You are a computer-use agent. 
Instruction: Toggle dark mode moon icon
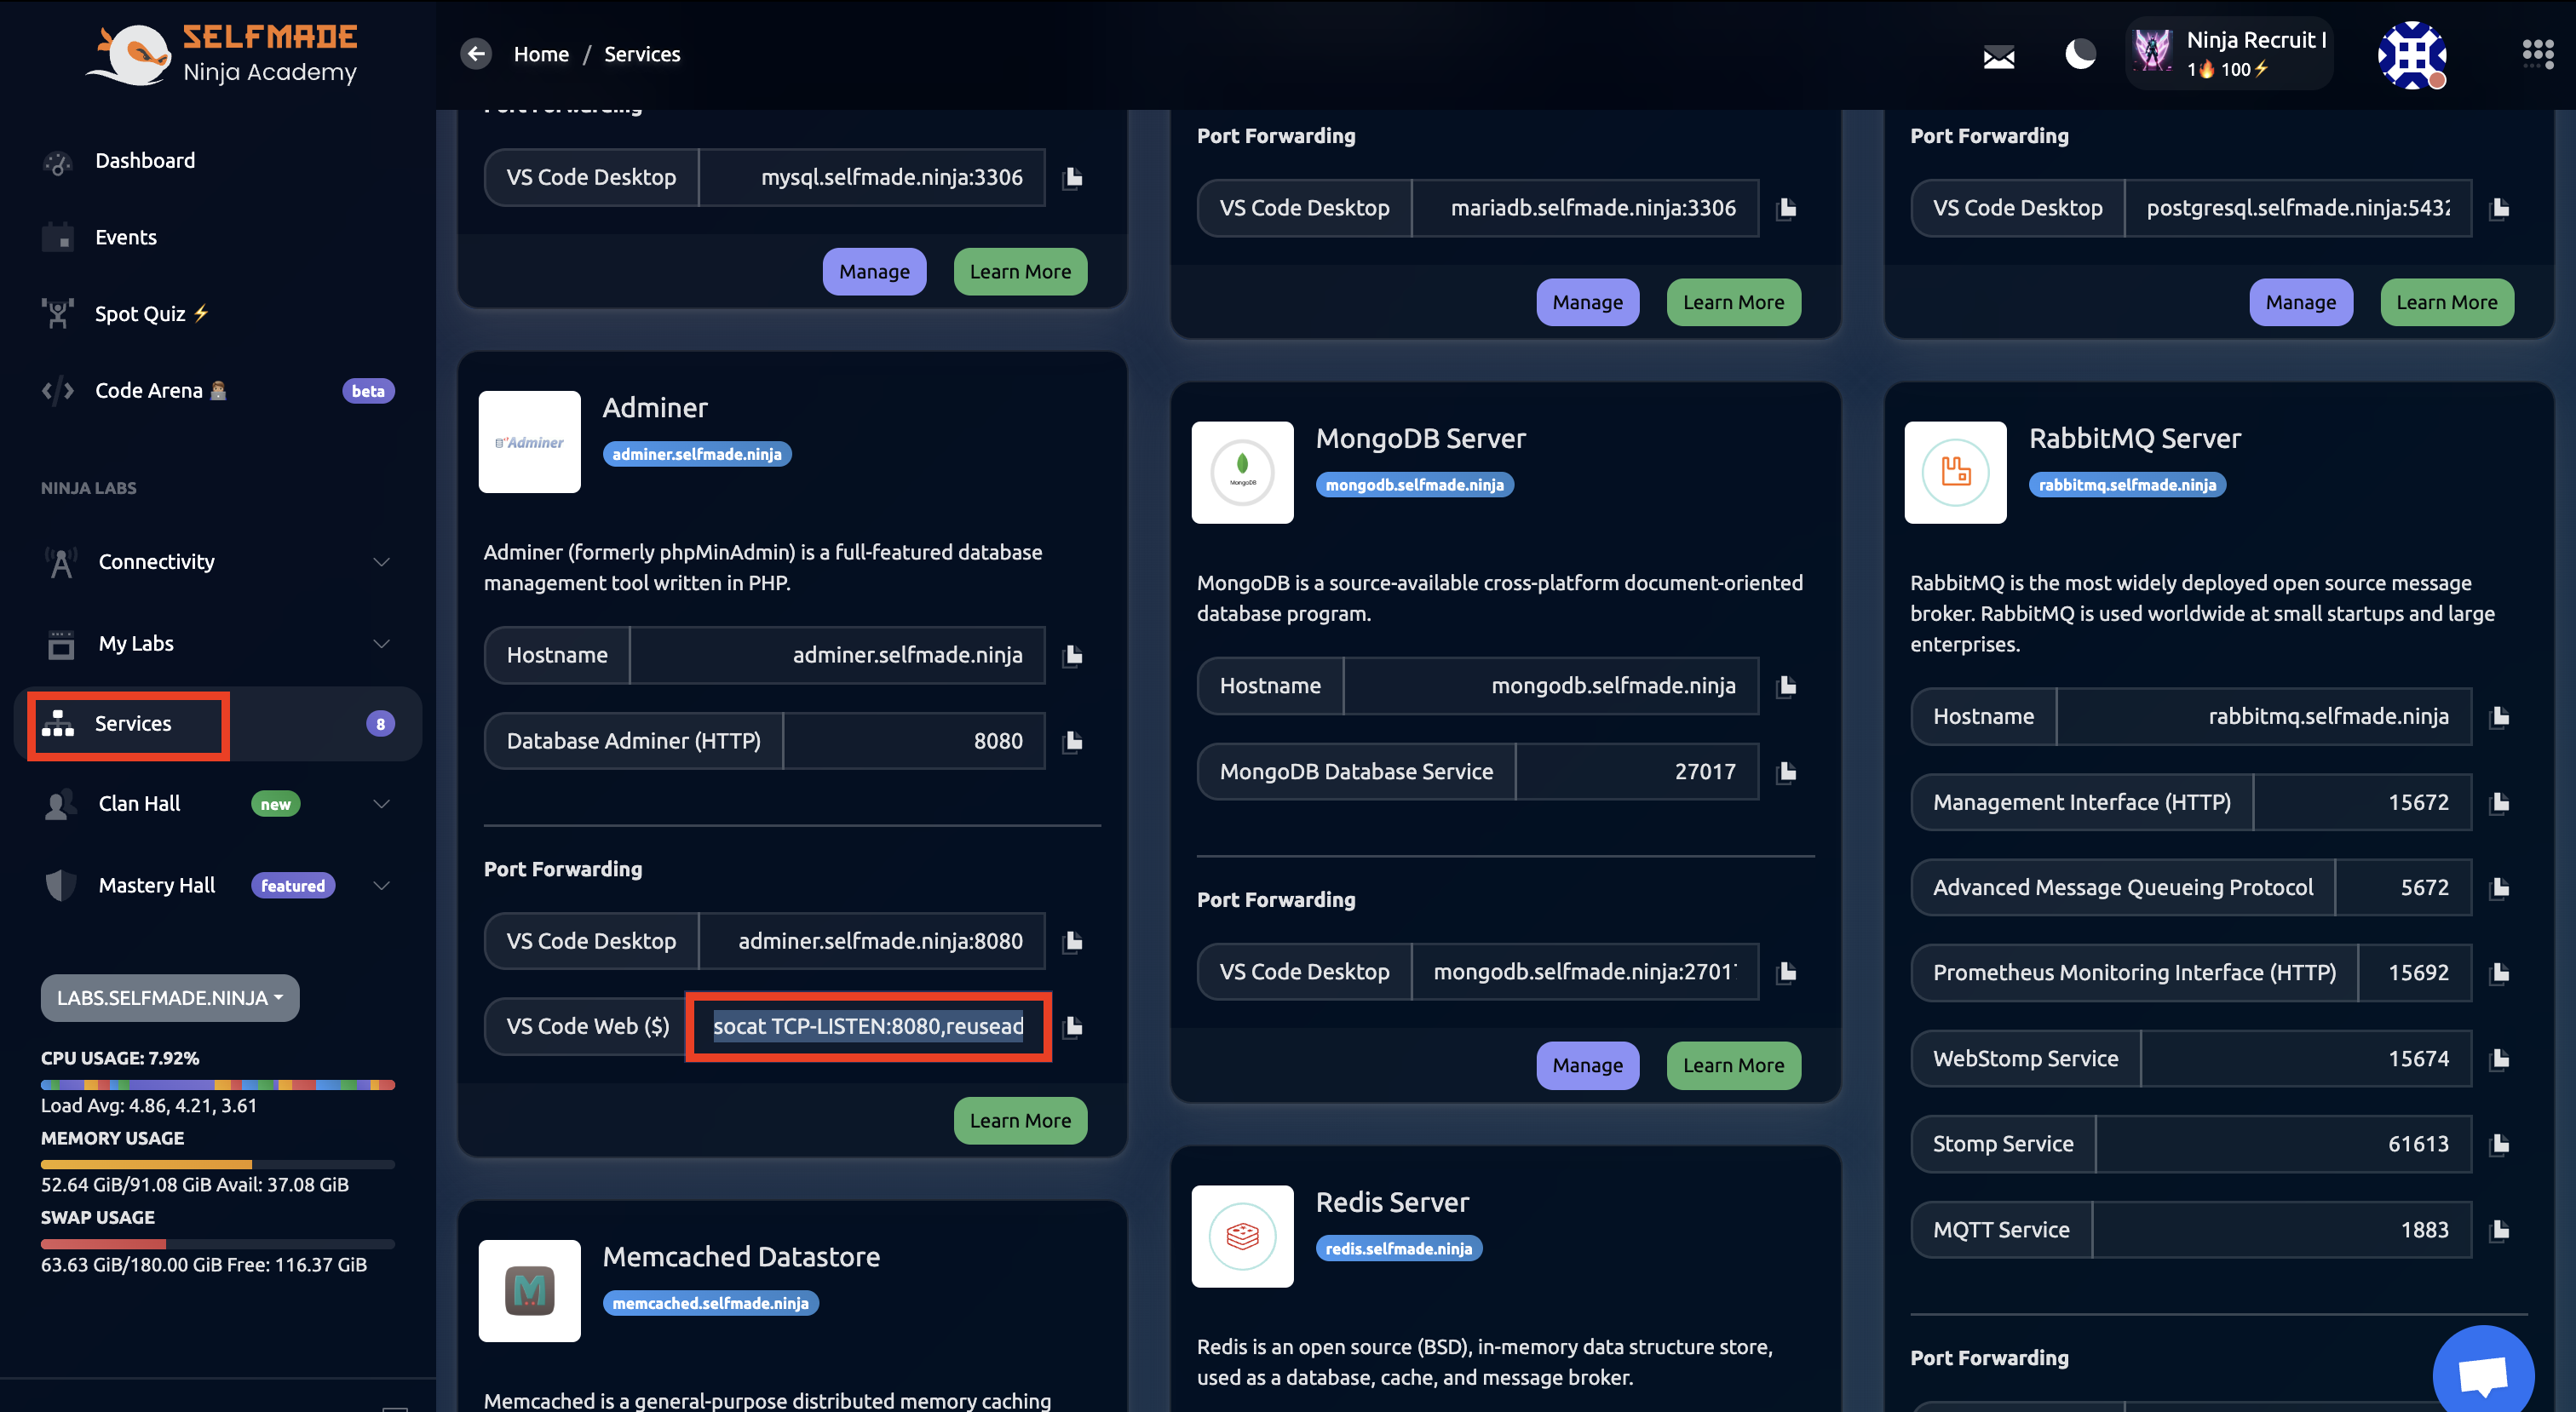coord(2080,54)
